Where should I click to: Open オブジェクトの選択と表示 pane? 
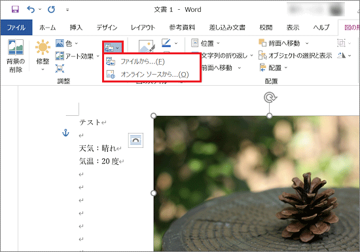[x=295, y=56]
